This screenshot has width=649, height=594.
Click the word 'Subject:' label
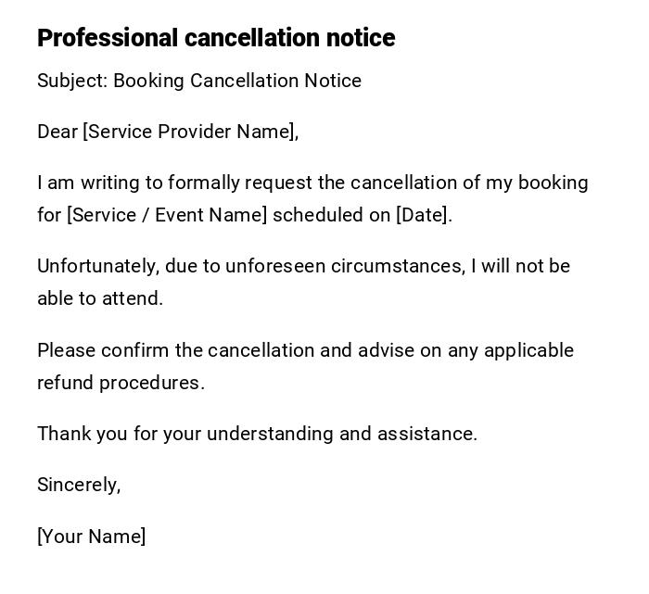pos(72,81)
